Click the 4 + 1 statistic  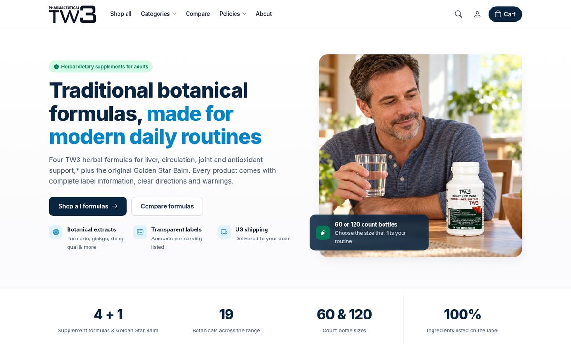(108, 315)
